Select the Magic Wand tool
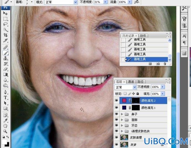Screen dimensions: 191x148 click(5, 30)
